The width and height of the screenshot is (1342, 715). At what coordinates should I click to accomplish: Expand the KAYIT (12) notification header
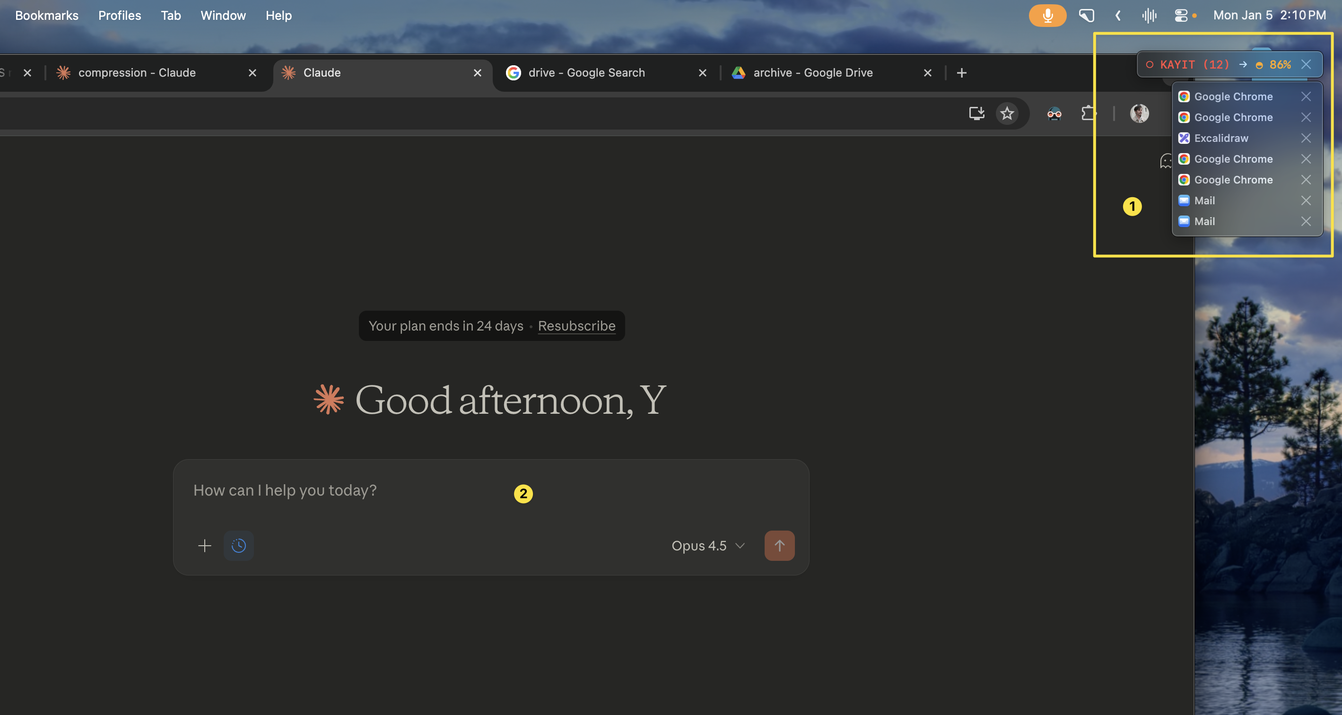(1194, 64)
